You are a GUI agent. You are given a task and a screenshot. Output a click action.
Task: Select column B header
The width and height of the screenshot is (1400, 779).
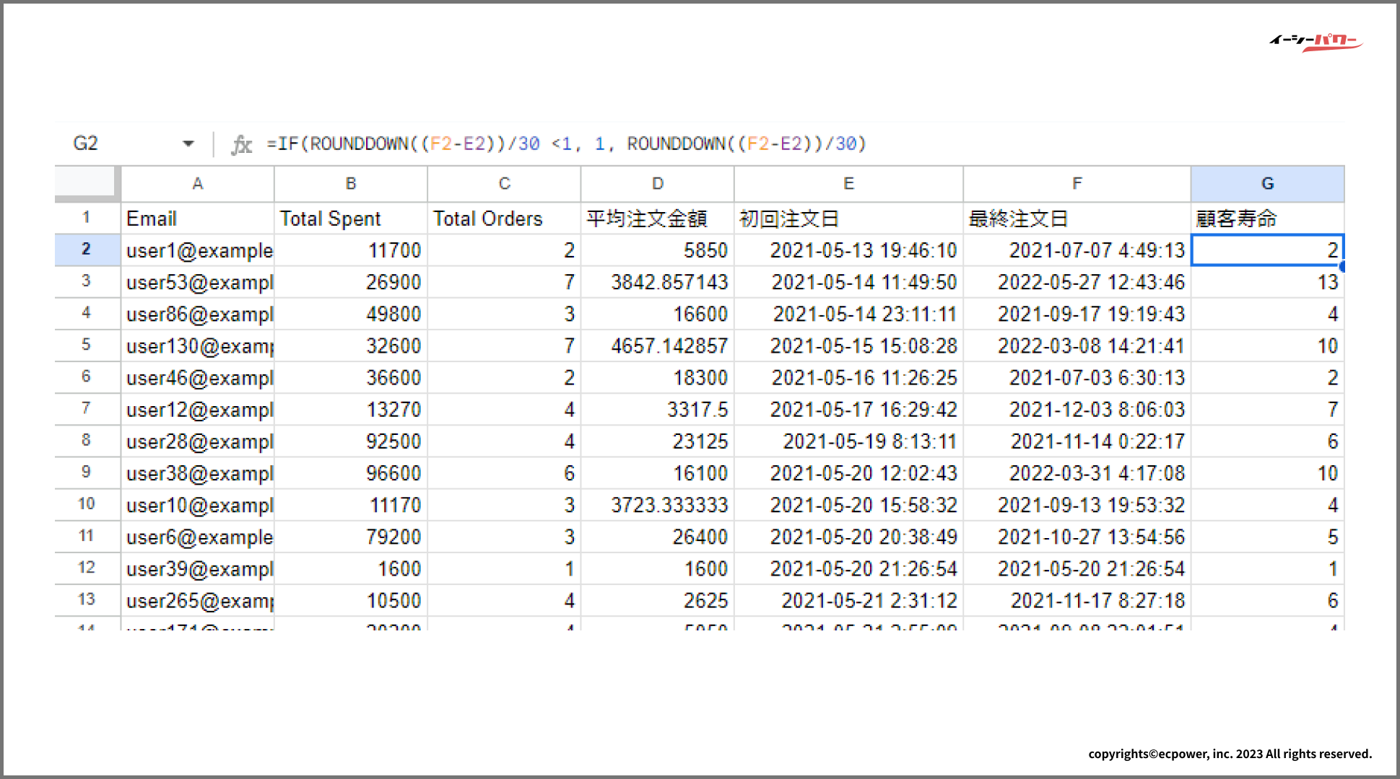(x=351, y=184)
